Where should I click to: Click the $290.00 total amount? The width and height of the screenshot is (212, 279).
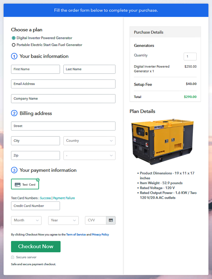click(190, 97)
